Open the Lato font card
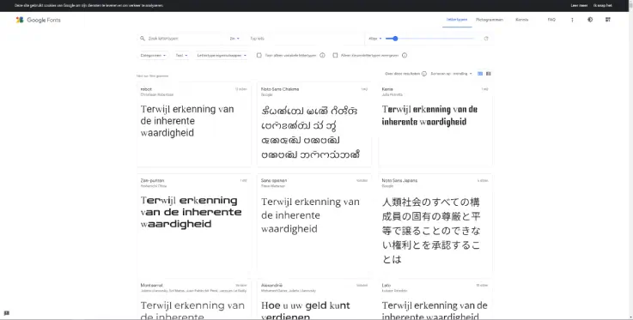633x320 pixels. 435,299
